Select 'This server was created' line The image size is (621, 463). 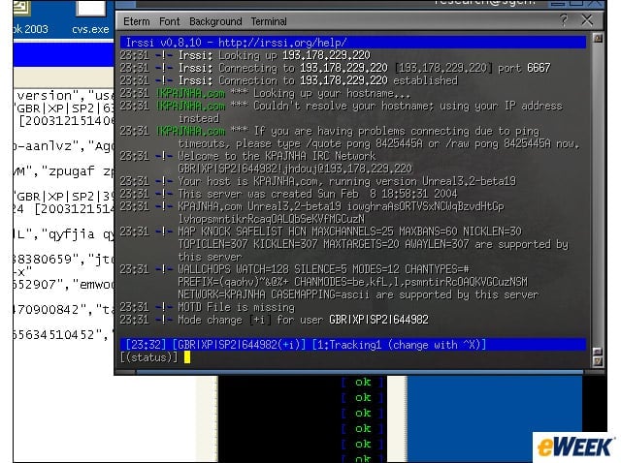[289, 194]
